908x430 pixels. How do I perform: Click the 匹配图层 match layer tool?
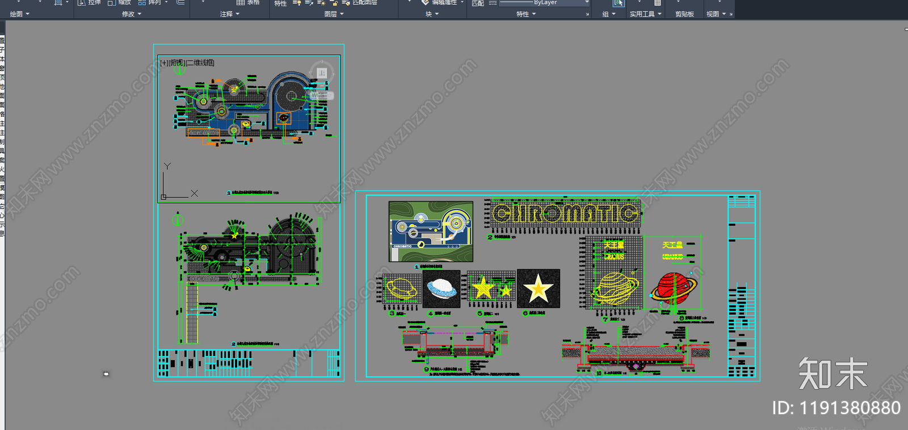pyautogui.click(x=360, y=2)
